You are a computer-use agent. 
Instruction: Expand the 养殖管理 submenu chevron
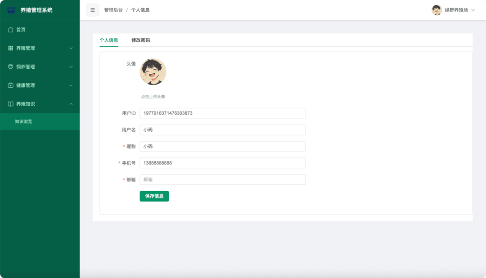tap(71, 48)
